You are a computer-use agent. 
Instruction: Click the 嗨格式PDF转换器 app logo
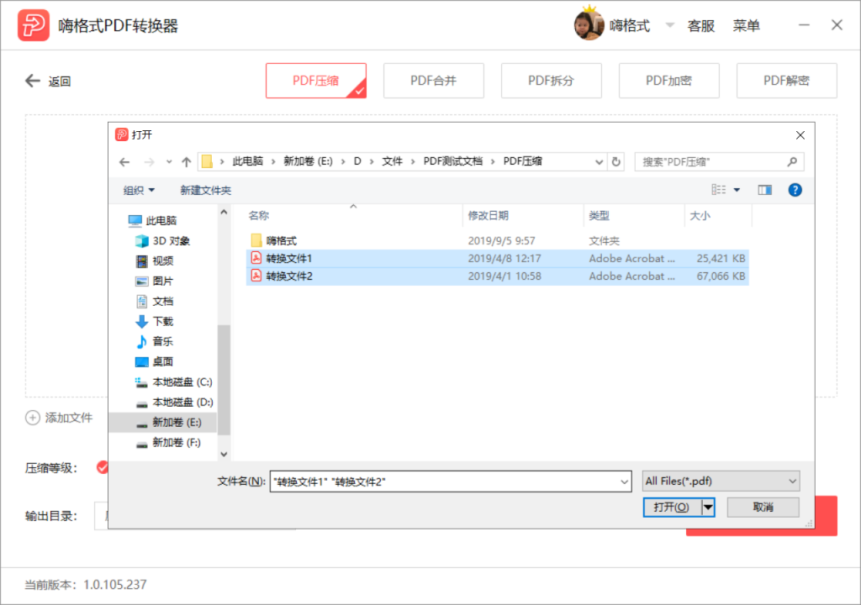tap(33, 25)
